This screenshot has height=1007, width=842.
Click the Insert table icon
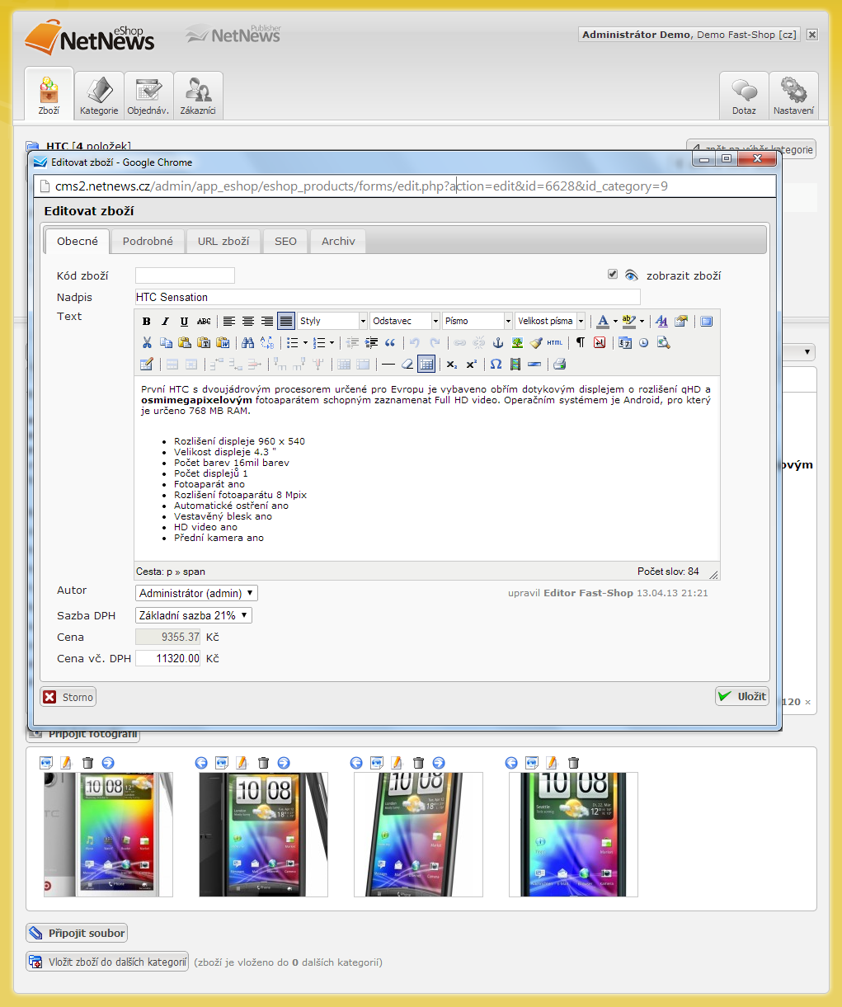147,364
